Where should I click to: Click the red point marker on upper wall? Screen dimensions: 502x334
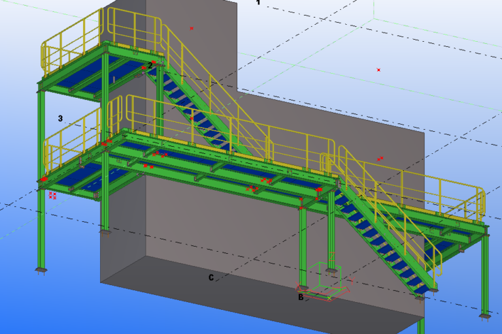coord(192,28)
